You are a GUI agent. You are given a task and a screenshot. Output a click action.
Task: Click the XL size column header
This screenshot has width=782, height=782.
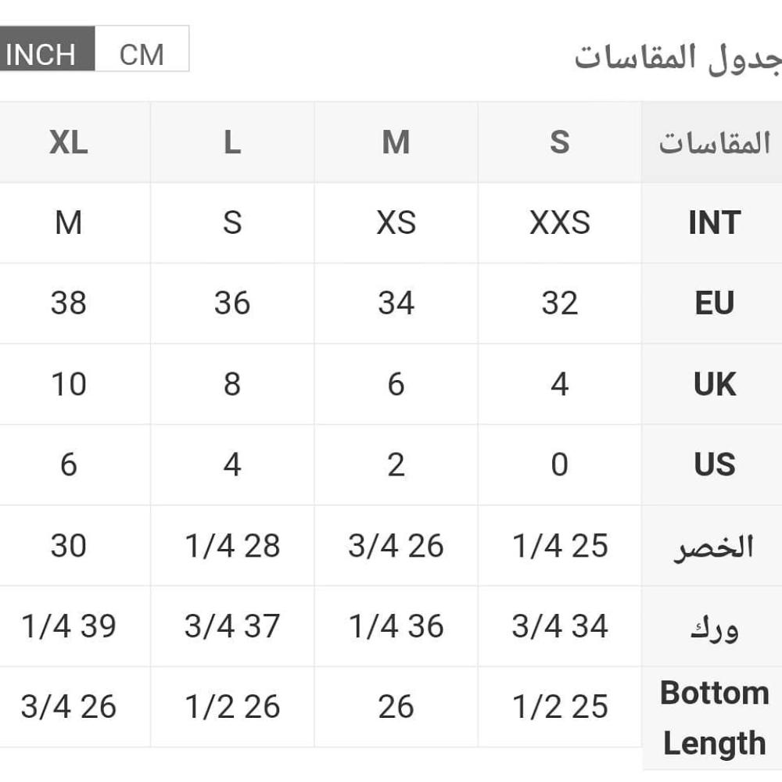tap(69, 143)
